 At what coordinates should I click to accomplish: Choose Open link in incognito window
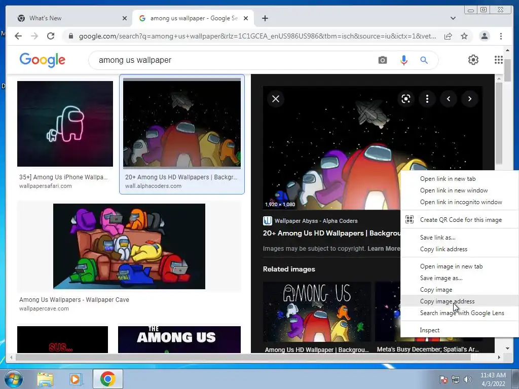coord(459,202)
